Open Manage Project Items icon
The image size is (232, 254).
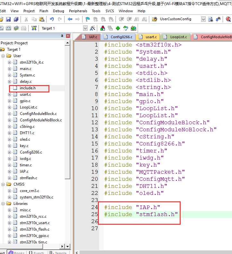pos(103,28)
